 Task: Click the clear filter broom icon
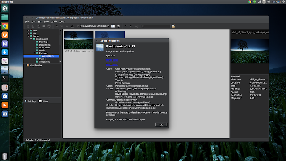pyautogui.click(x=173, y=26)
